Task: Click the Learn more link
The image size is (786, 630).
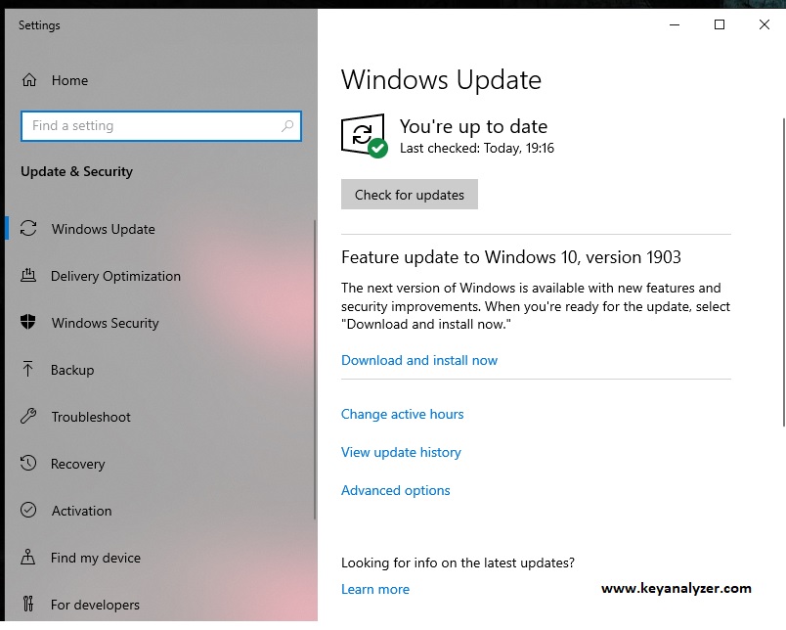Action: 375,589
